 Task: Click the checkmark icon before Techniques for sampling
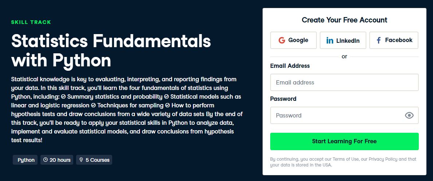(93, 105)
